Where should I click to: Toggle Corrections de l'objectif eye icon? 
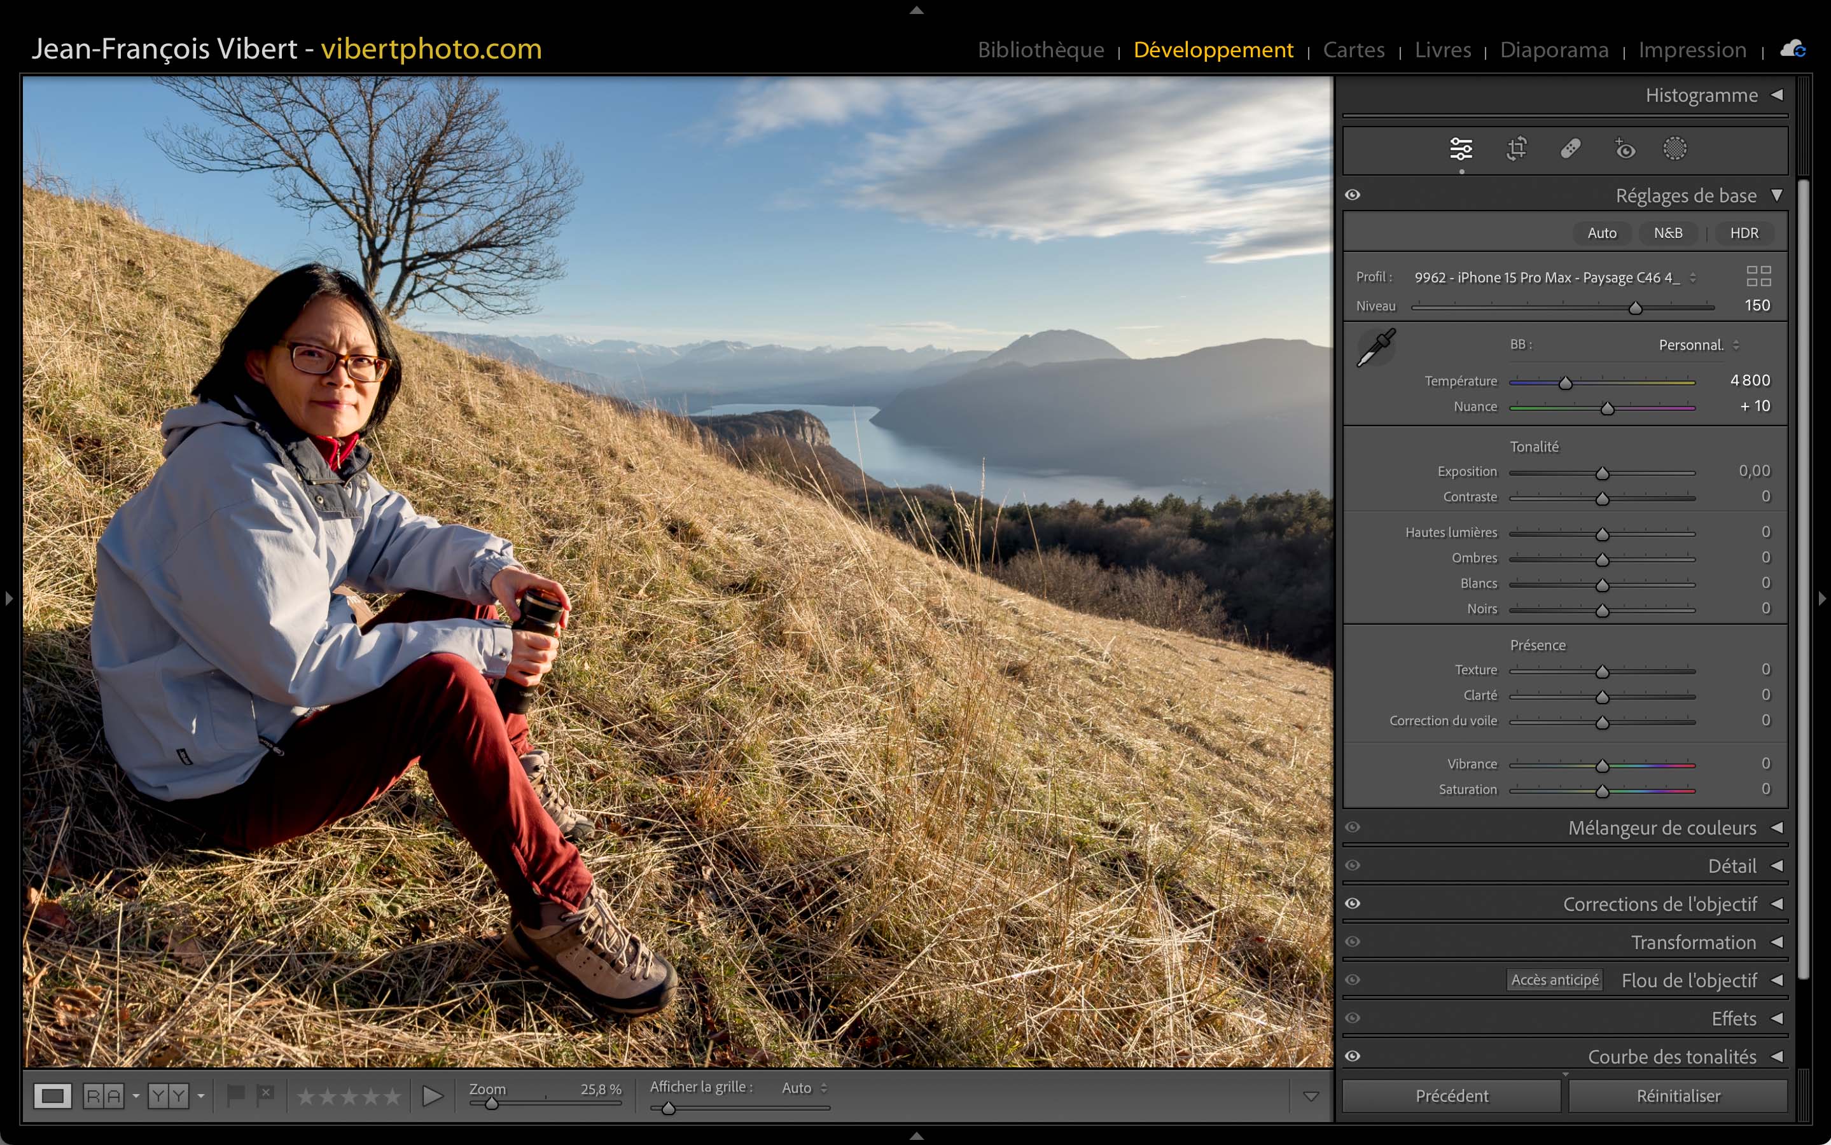point(1353,903)
